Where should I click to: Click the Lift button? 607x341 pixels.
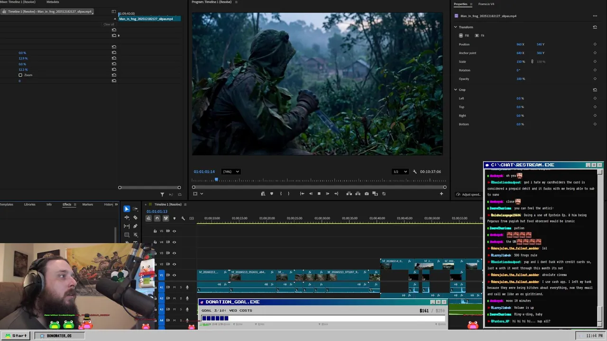(x=349, y=194)
